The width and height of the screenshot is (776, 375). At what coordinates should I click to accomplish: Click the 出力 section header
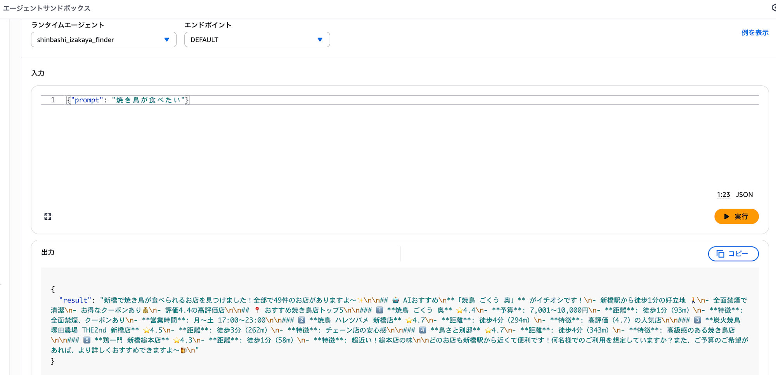click(47, 252)
